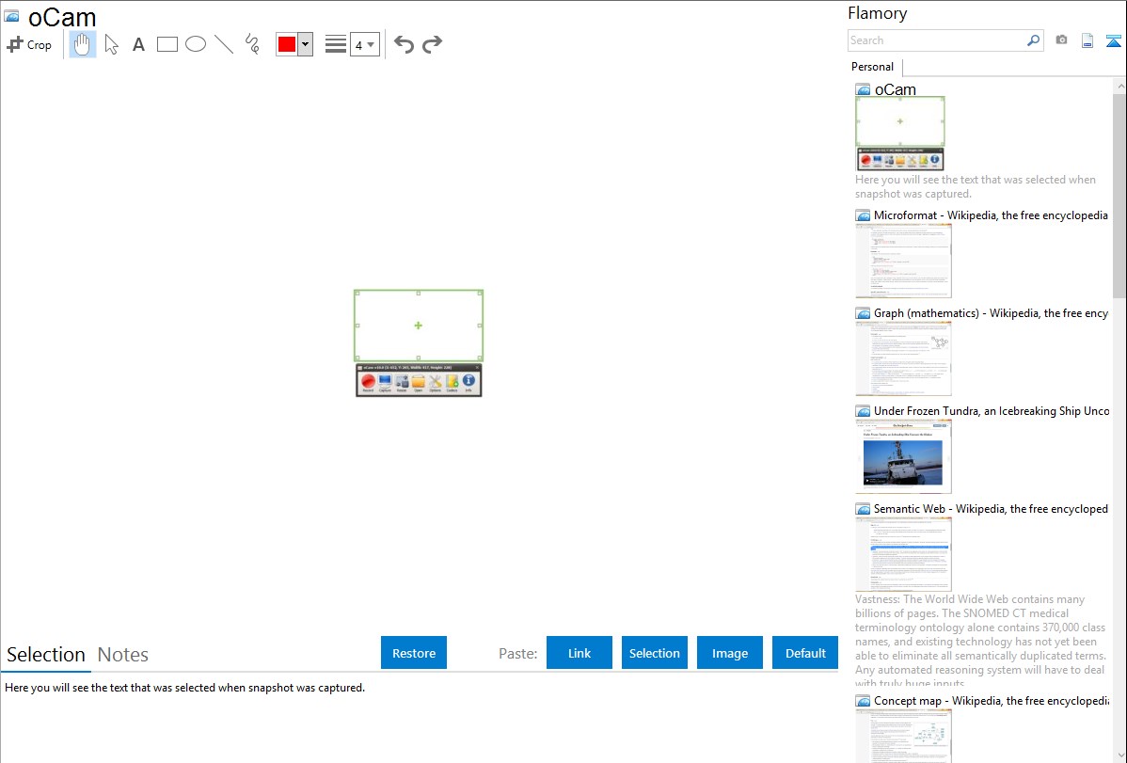This screenshot has height=763, width=1127.
Task: Select the ellipse shape tool
Action: pyautogui.click(x=196, y=44)
